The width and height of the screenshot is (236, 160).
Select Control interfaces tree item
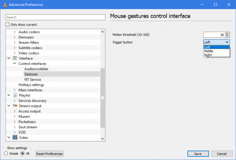pos(32,64)
